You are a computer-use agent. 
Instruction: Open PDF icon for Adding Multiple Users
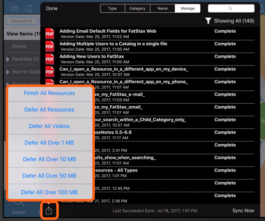point(50,46)
